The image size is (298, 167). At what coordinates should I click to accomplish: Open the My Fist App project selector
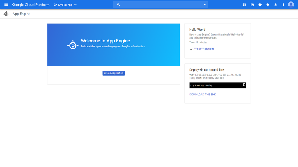pos(65,5)
